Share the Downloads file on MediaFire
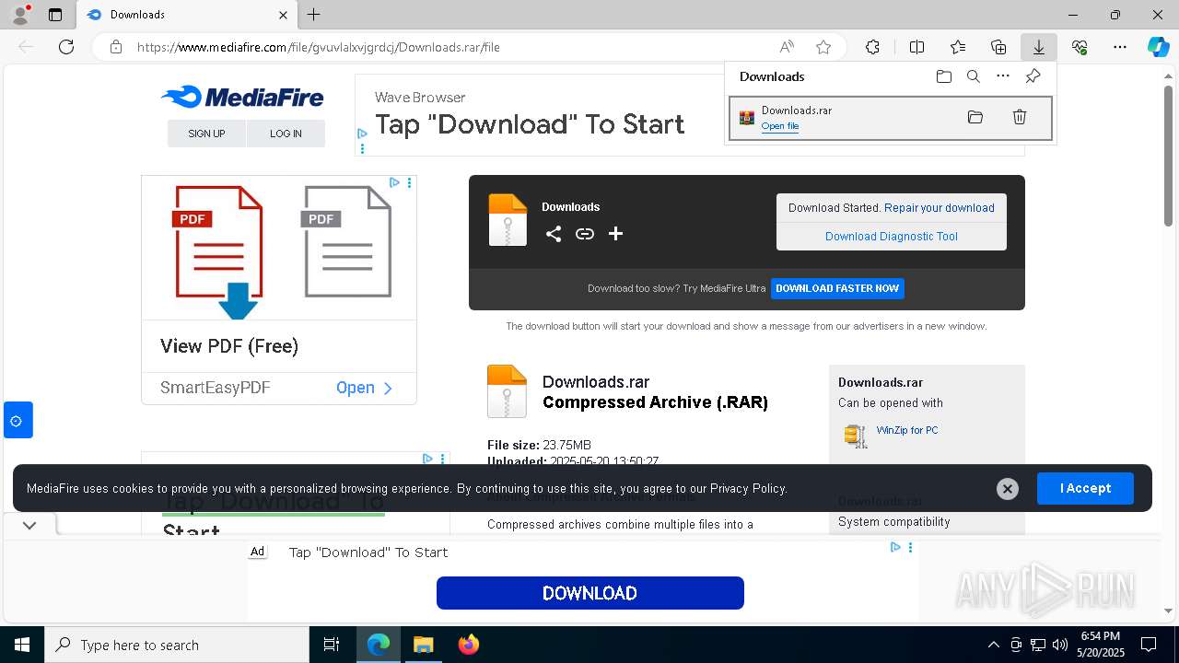 (553, 234)
